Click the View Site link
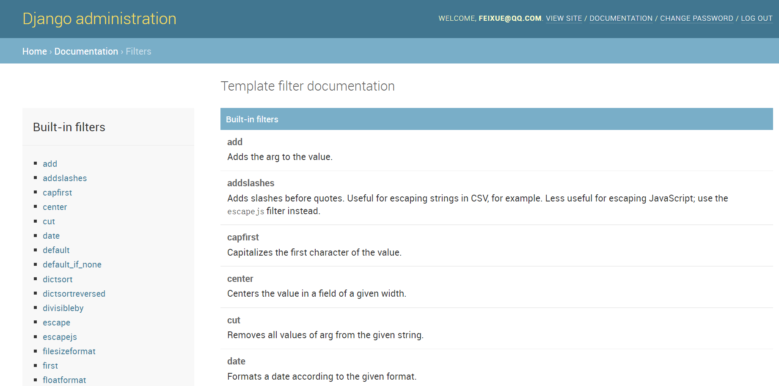 click(x=564, y=18)
